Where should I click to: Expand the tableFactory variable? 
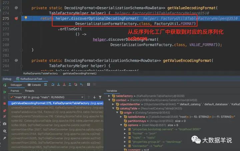[109, 96]
